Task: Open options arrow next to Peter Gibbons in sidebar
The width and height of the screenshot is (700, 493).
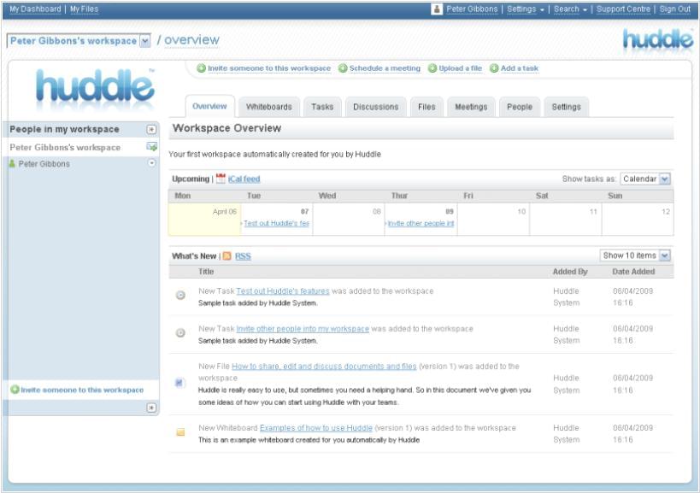Action: click(x=152, y=163)
